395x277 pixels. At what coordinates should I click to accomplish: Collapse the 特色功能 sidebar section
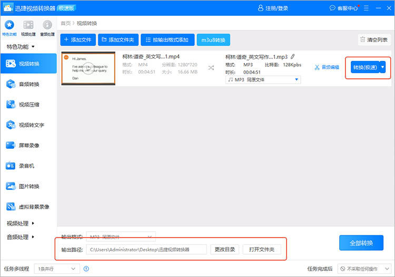click(21, 47)
